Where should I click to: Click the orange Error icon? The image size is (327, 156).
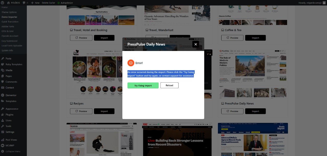pyautogui.click(x=131, y=63)
